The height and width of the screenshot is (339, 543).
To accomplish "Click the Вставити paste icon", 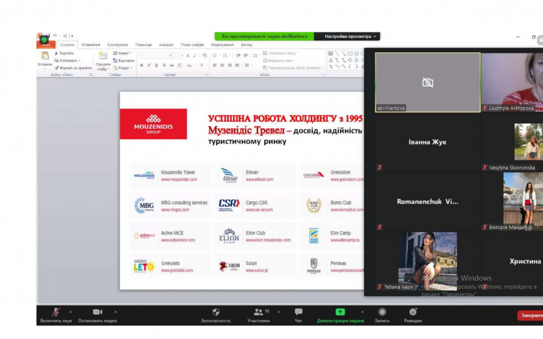I will tap(44, 57).
